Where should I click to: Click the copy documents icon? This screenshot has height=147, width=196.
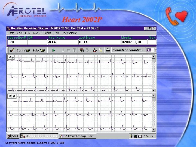coord(101,50)
